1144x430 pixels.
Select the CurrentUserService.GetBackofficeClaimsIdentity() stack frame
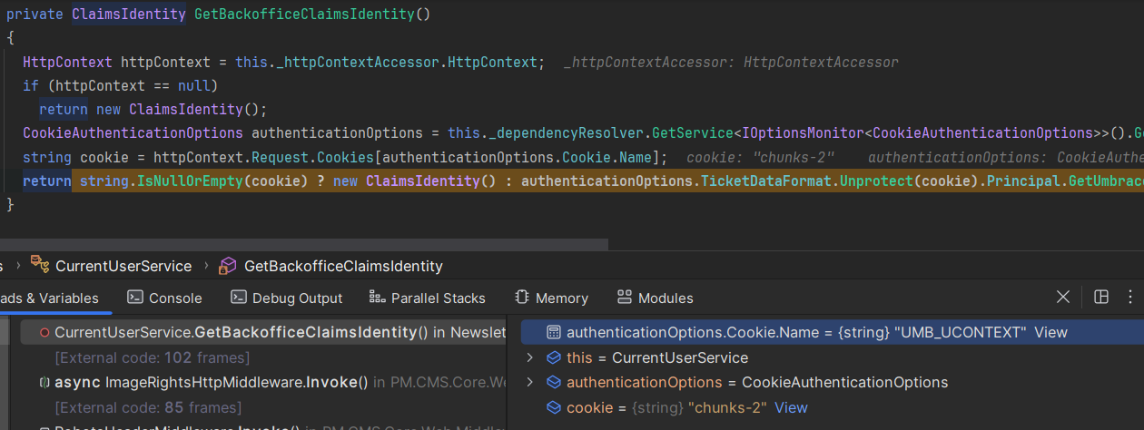click(263, 333)
